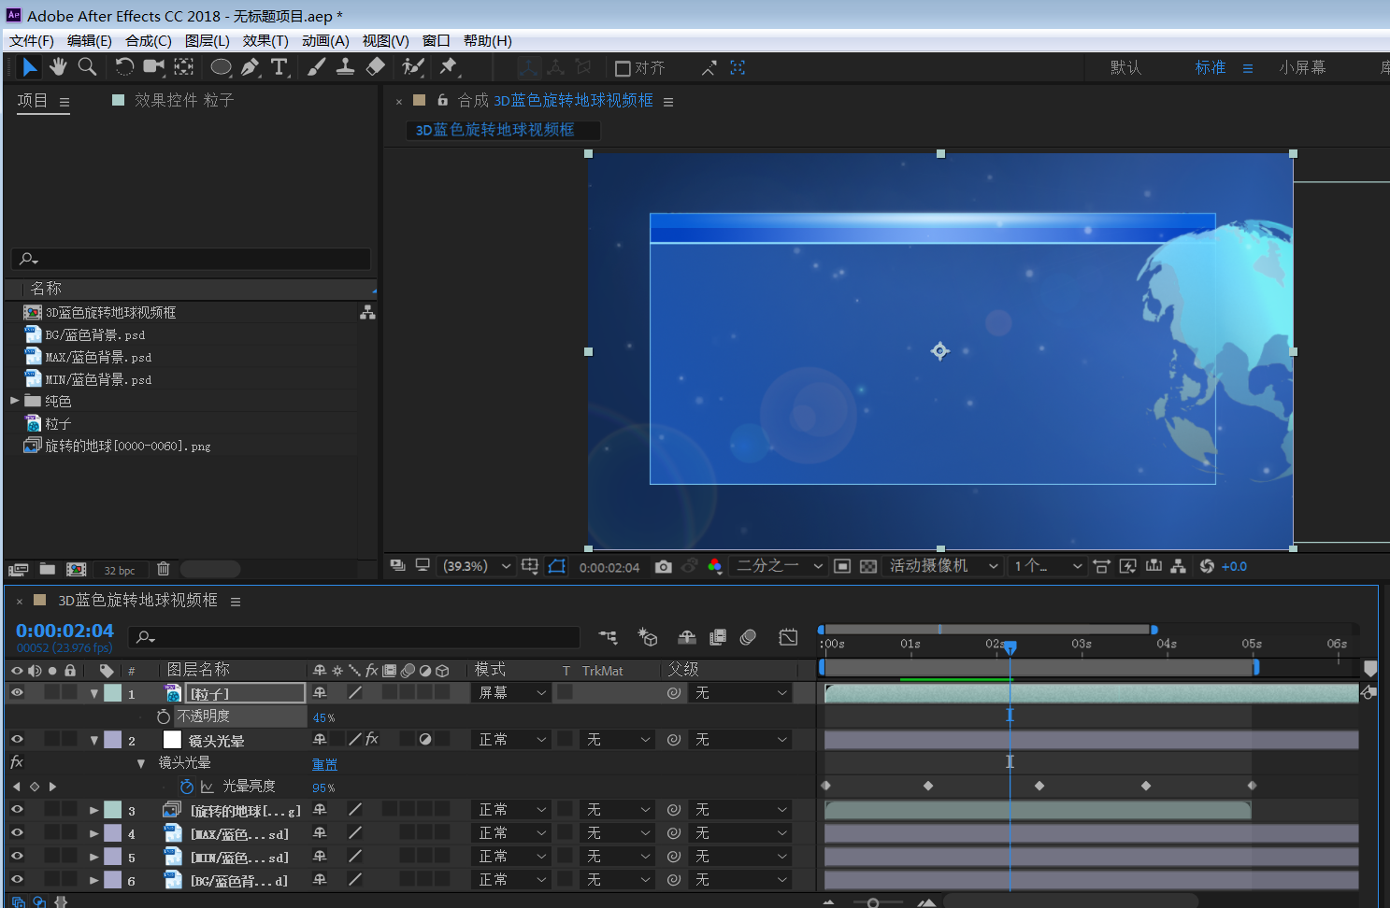Viewport: 1390px width, 908px height.
Task: Open the channel color management icon
Action: coord(715,566)
